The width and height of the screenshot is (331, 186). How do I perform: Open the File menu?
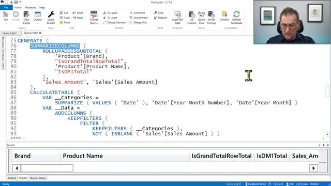(6, 7)
